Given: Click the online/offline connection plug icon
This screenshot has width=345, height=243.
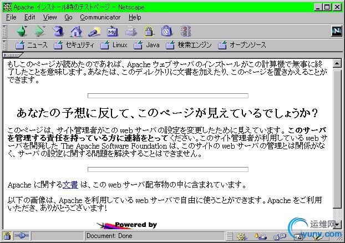Looking at the screenshot, I should pos(21,236).
